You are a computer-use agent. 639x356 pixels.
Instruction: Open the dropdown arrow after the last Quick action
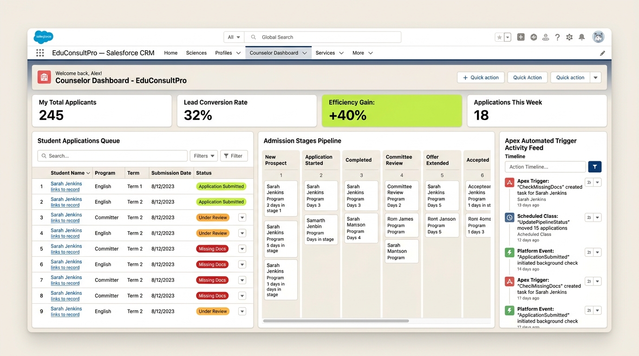(x=596, y=77)
